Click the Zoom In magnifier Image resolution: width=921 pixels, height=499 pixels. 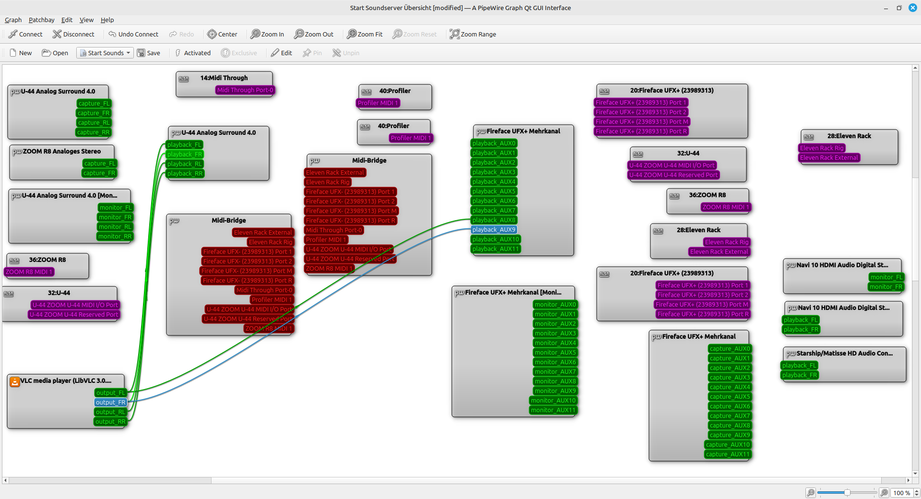coord(256,34)
